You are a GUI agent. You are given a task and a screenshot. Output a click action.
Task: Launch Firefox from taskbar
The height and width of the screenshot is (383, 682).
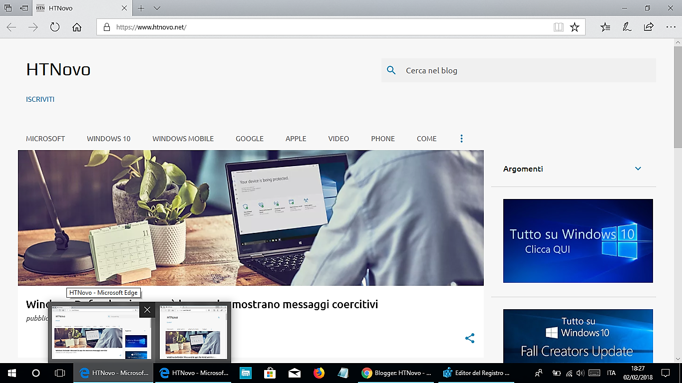click(319, 373)
